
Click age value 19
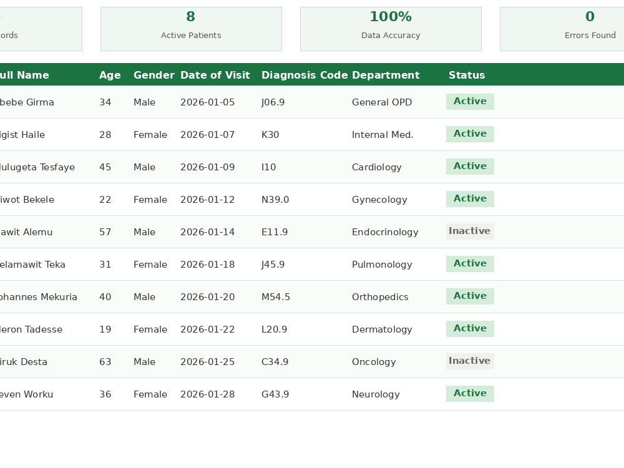pyautogui.click(x=105, y=329)
